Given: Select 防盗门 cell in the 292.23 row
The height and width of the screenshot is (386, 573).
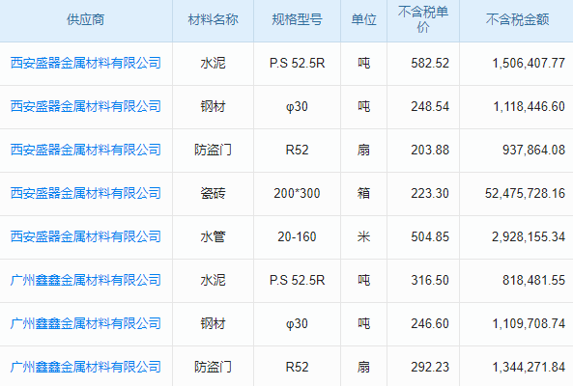Looking at the screenshot, I should (x=213, y=367).
